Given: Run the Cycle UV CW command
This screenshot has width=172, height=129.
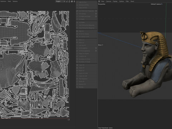Looking at the screenshot, I should point(87,76).
